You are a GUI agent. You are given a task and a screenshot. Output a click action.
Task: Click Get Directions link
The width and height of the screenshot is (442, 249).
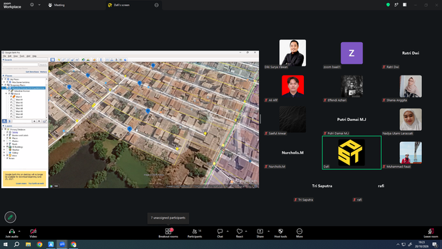point(32,72)
